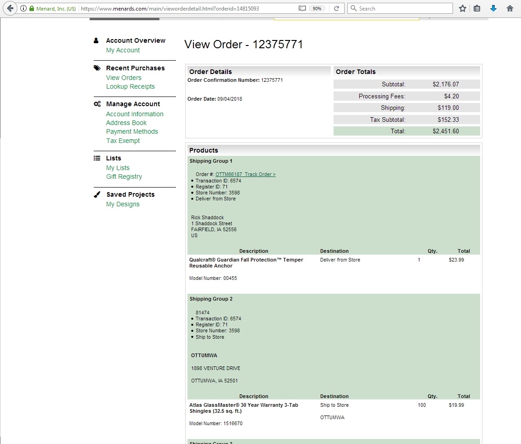Viewport: 521px width, 444px height.
Task: Click quantity 100 for shingles
Action: click(x=422, y=405)
